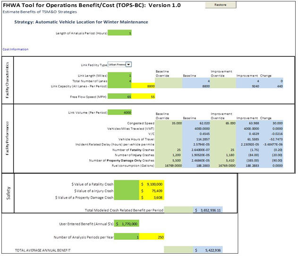
Task: Click the Vehicle Hours of Travel change -52.7473
Action: coord(272,139)
